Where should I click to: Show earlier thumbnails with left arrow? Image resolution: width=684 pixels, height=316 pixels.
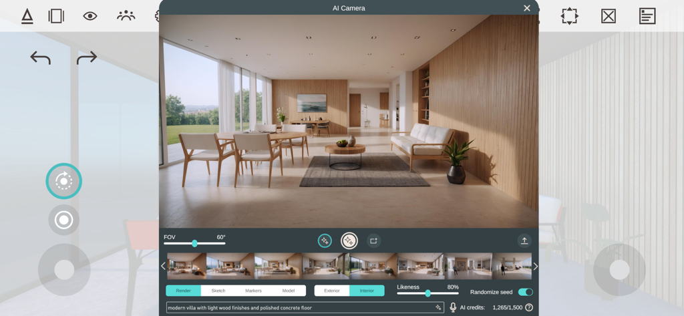click(163, 266)
